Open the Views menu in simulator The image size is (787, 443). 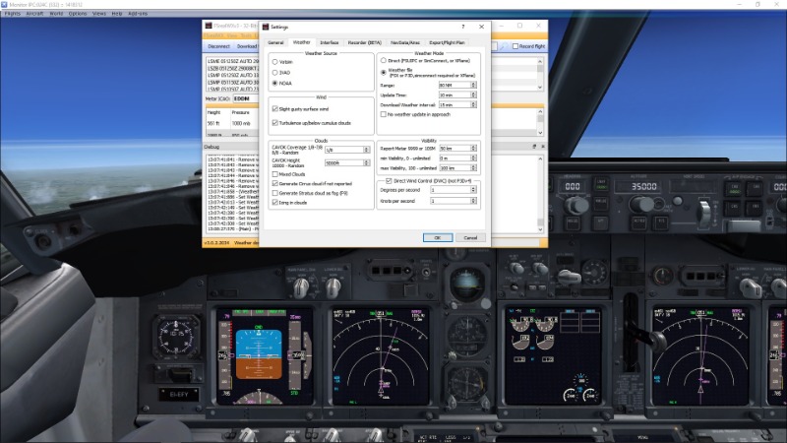pyautogui.click(x=99, y=14)
